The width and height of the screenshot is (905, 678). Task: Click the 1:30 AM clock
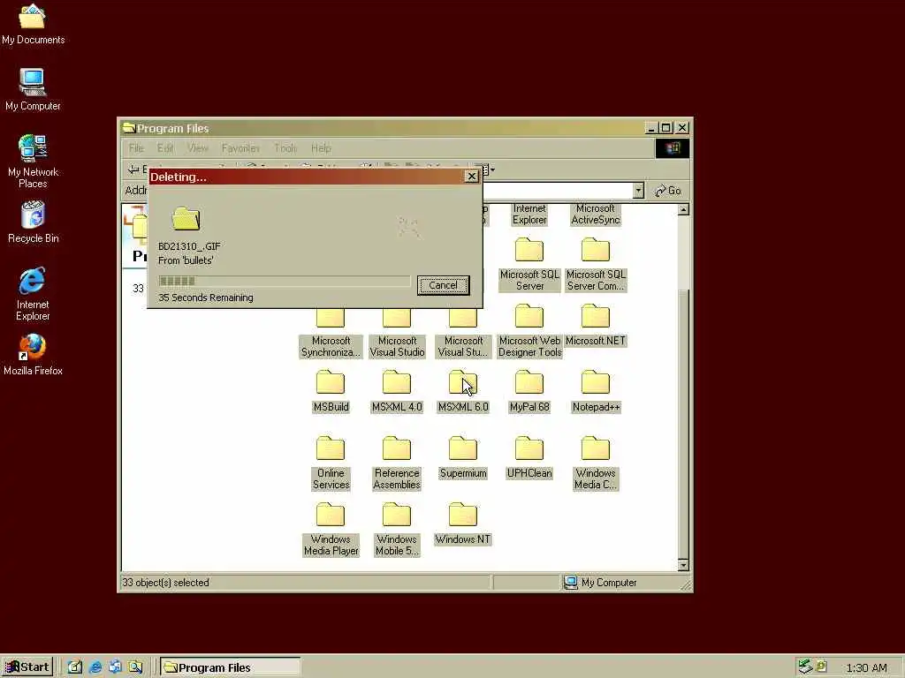pyautogui.click(x=866, y=667)
